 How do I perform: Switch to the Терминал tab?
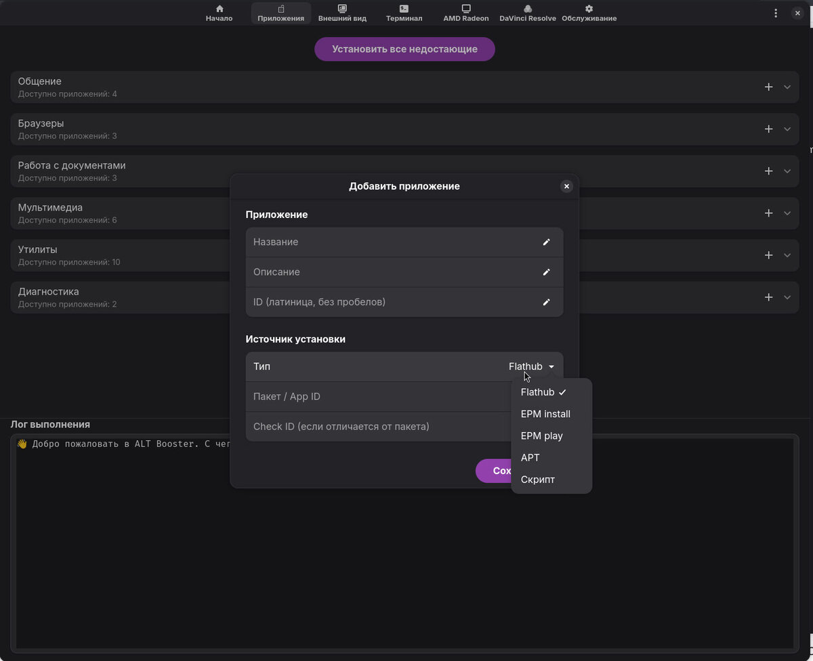(x=404, y=13)
